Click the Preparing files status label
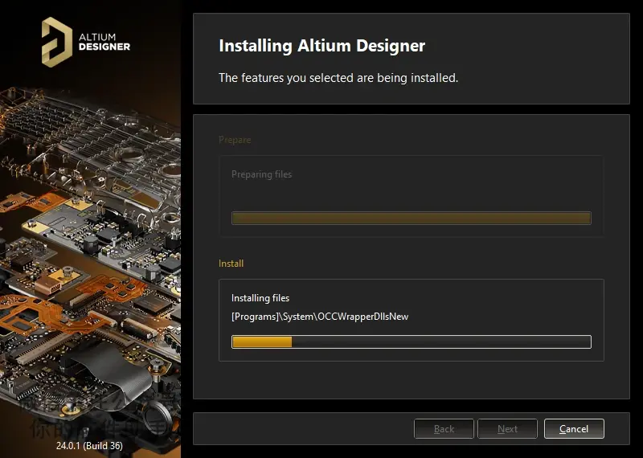Image resolution: width=643 pixels, height=458 pixels. [x=262, y=174]
